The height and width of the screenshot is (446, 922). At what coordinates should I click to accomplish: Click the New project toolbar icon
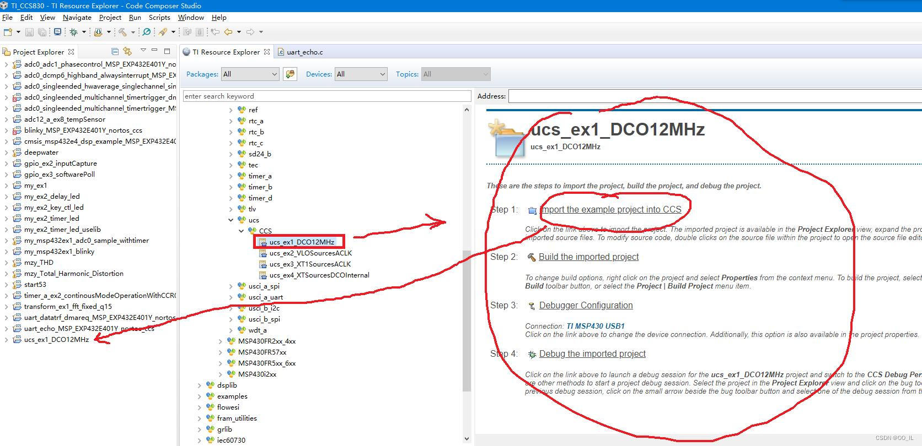pos(8,32)
